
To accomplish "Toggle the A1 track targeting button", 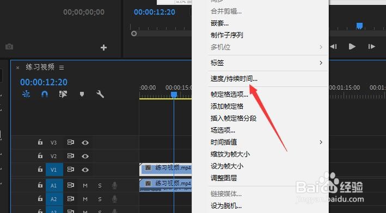I will pyautogui.click(x=54, y=185).
